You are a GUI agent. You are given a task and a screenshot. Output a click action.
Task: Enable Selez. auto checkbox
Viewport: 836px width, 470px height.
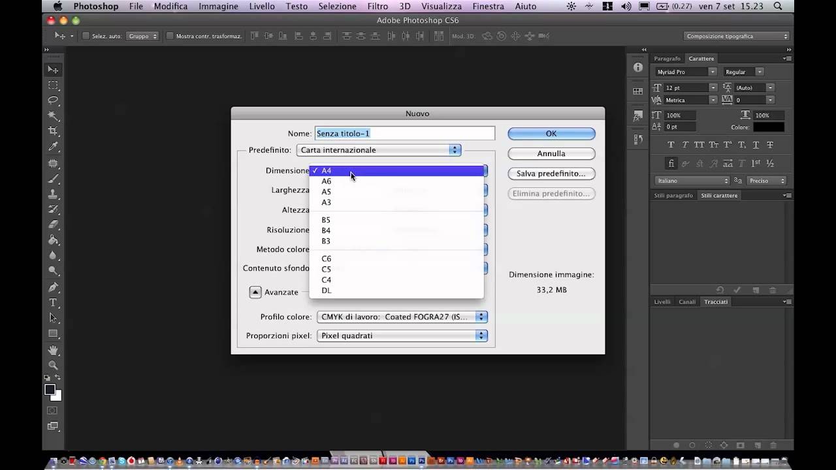tap(86, 37)
